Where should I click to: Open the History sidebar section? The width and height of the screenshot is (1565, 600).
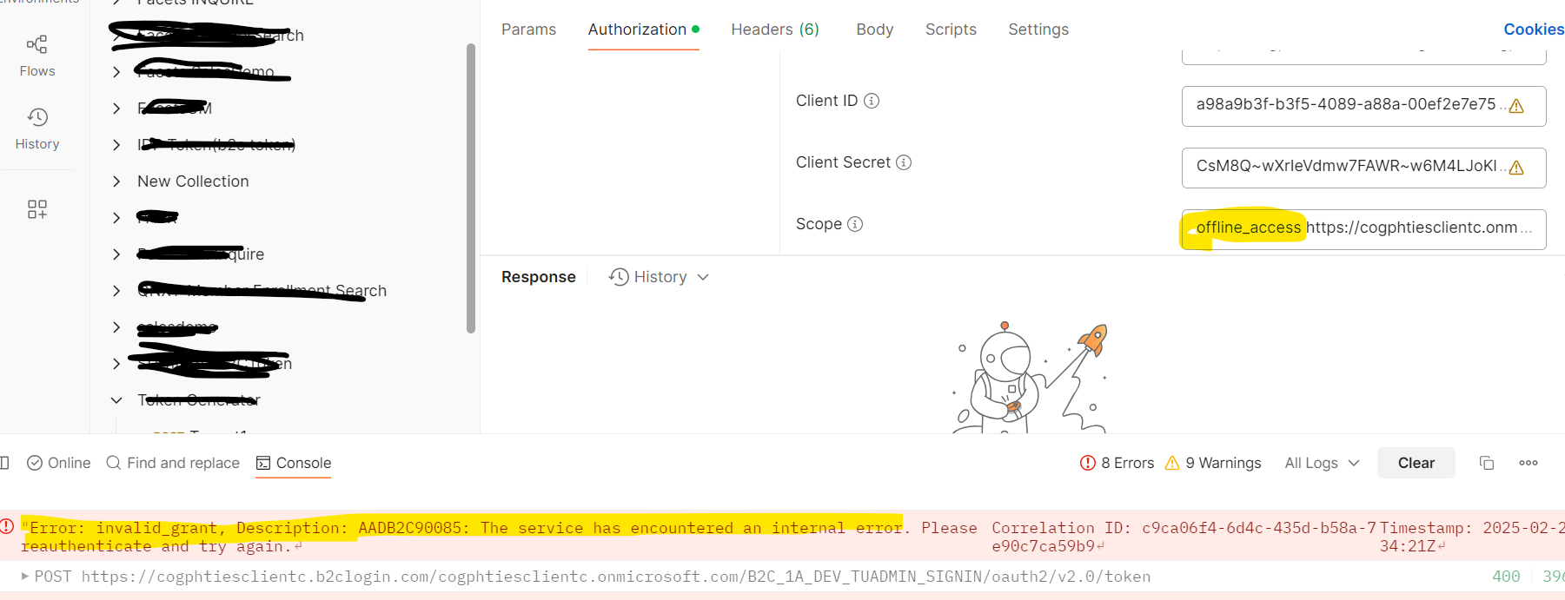tap(36, 129)
